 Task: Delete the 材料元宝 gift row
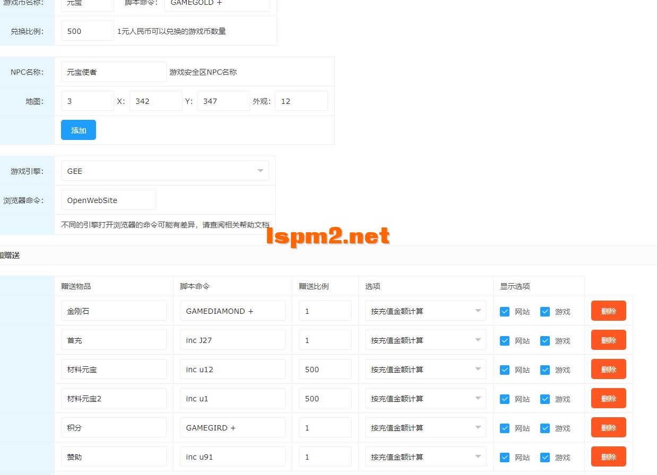[609, 369]
